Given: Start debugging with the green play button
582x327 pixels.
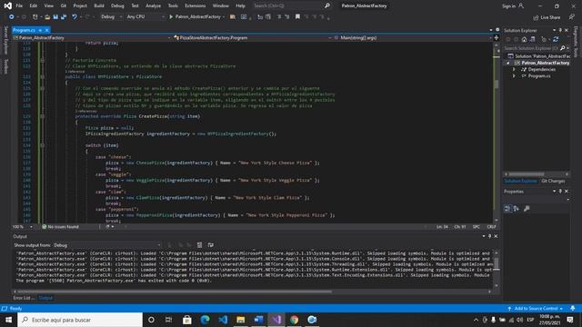Looking at the screenshot, I should point(171,16).
